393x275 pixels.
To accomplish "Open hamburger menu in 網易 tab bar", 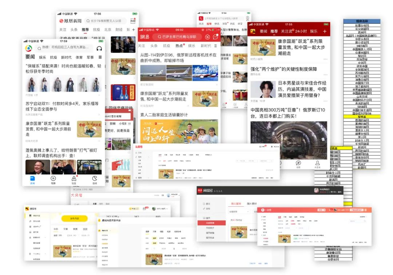I will (x=215, y=46).
